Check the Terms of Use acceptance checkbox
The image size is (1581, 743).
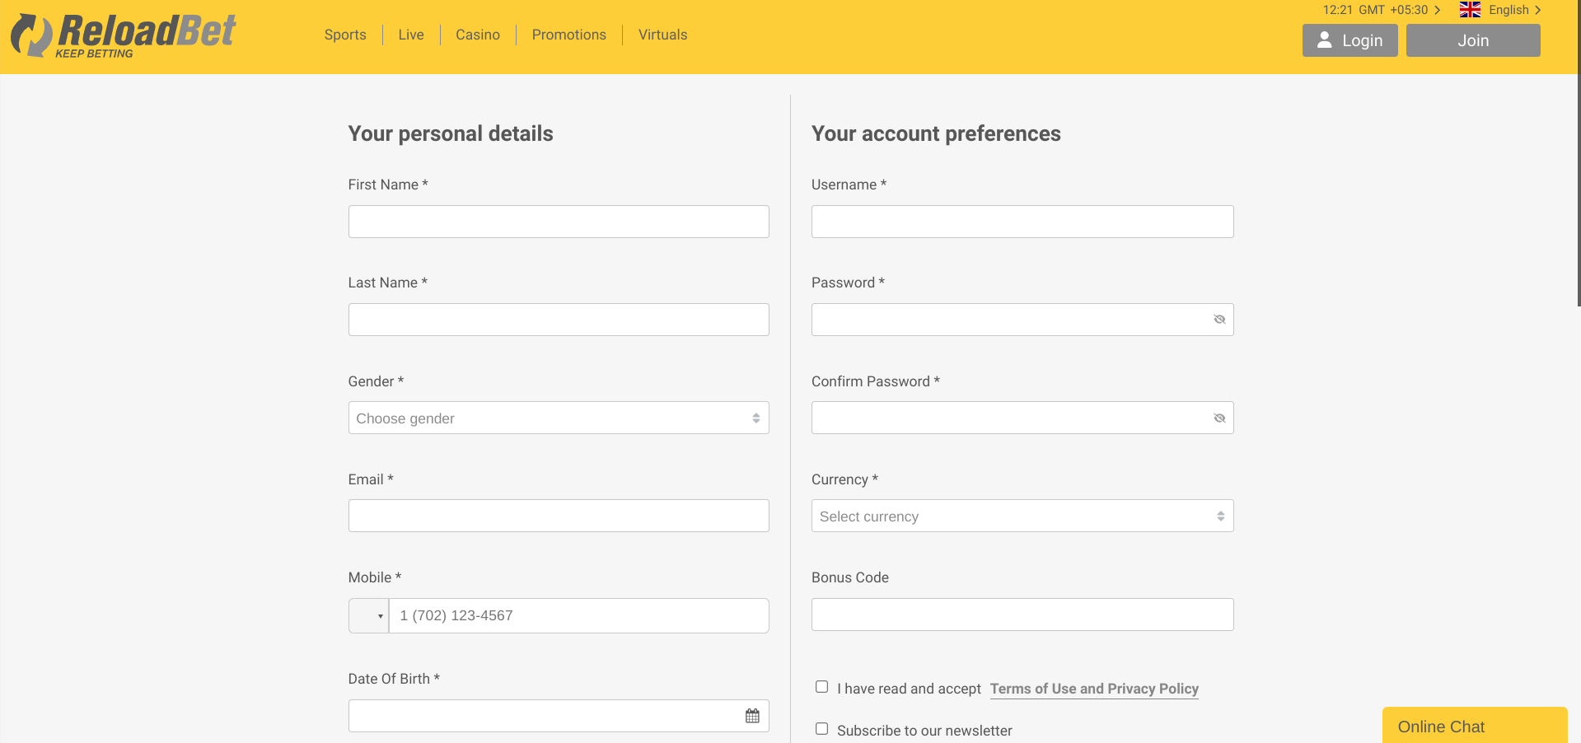click(821, 687)
